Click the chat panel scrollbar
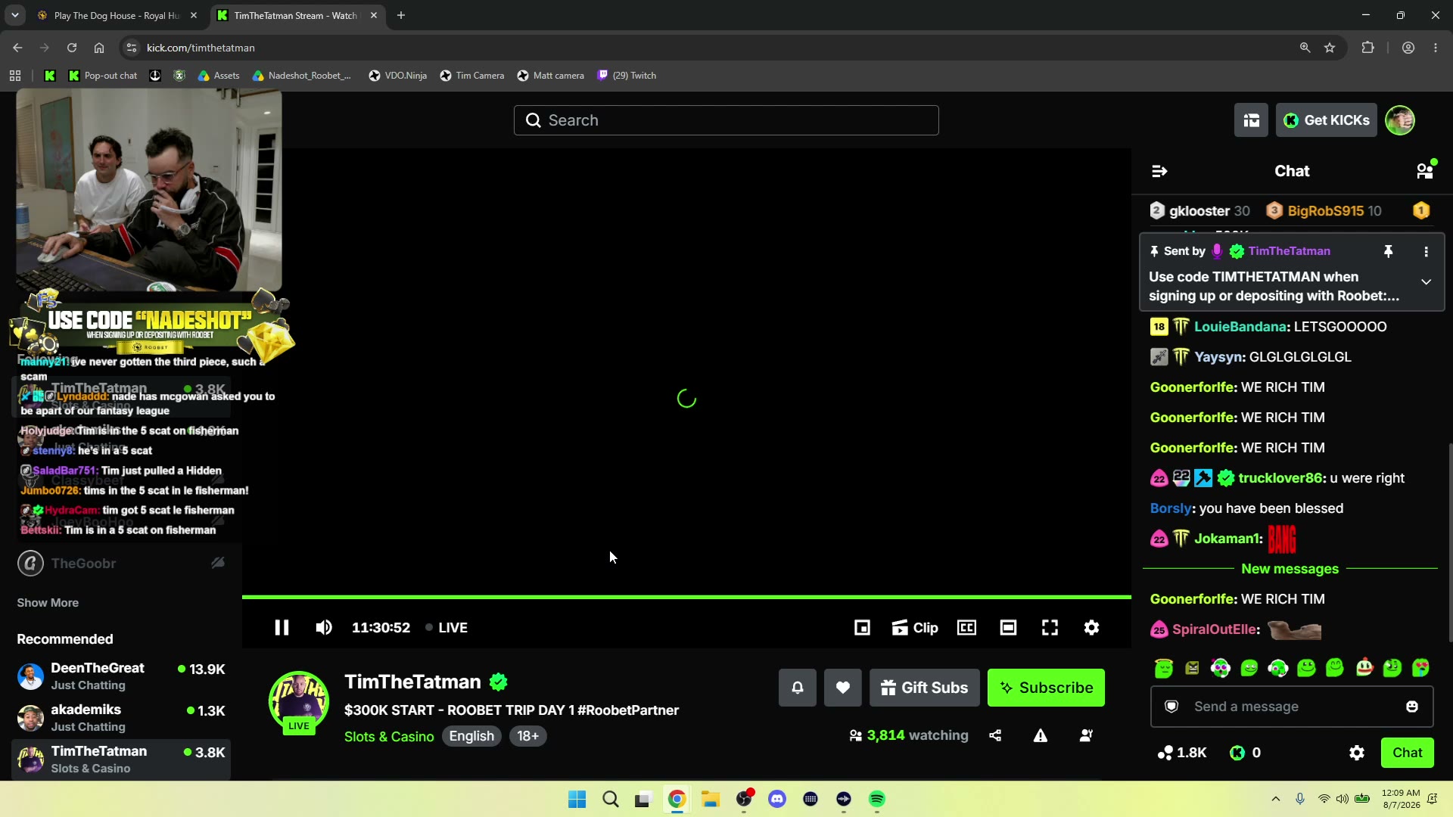Screen dimensions: 1453x817 1450,542
